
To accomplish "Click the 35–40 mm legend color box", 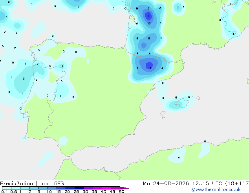I will point(97,188).
